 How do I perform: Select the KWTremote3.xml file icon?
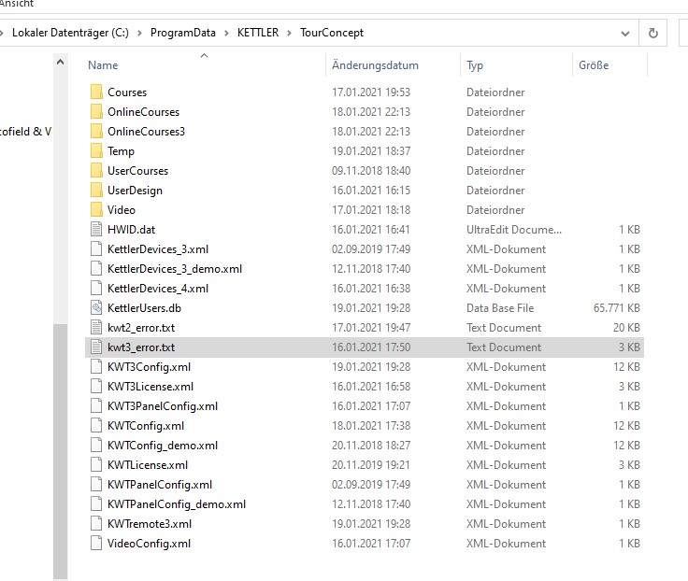(96, 524)
